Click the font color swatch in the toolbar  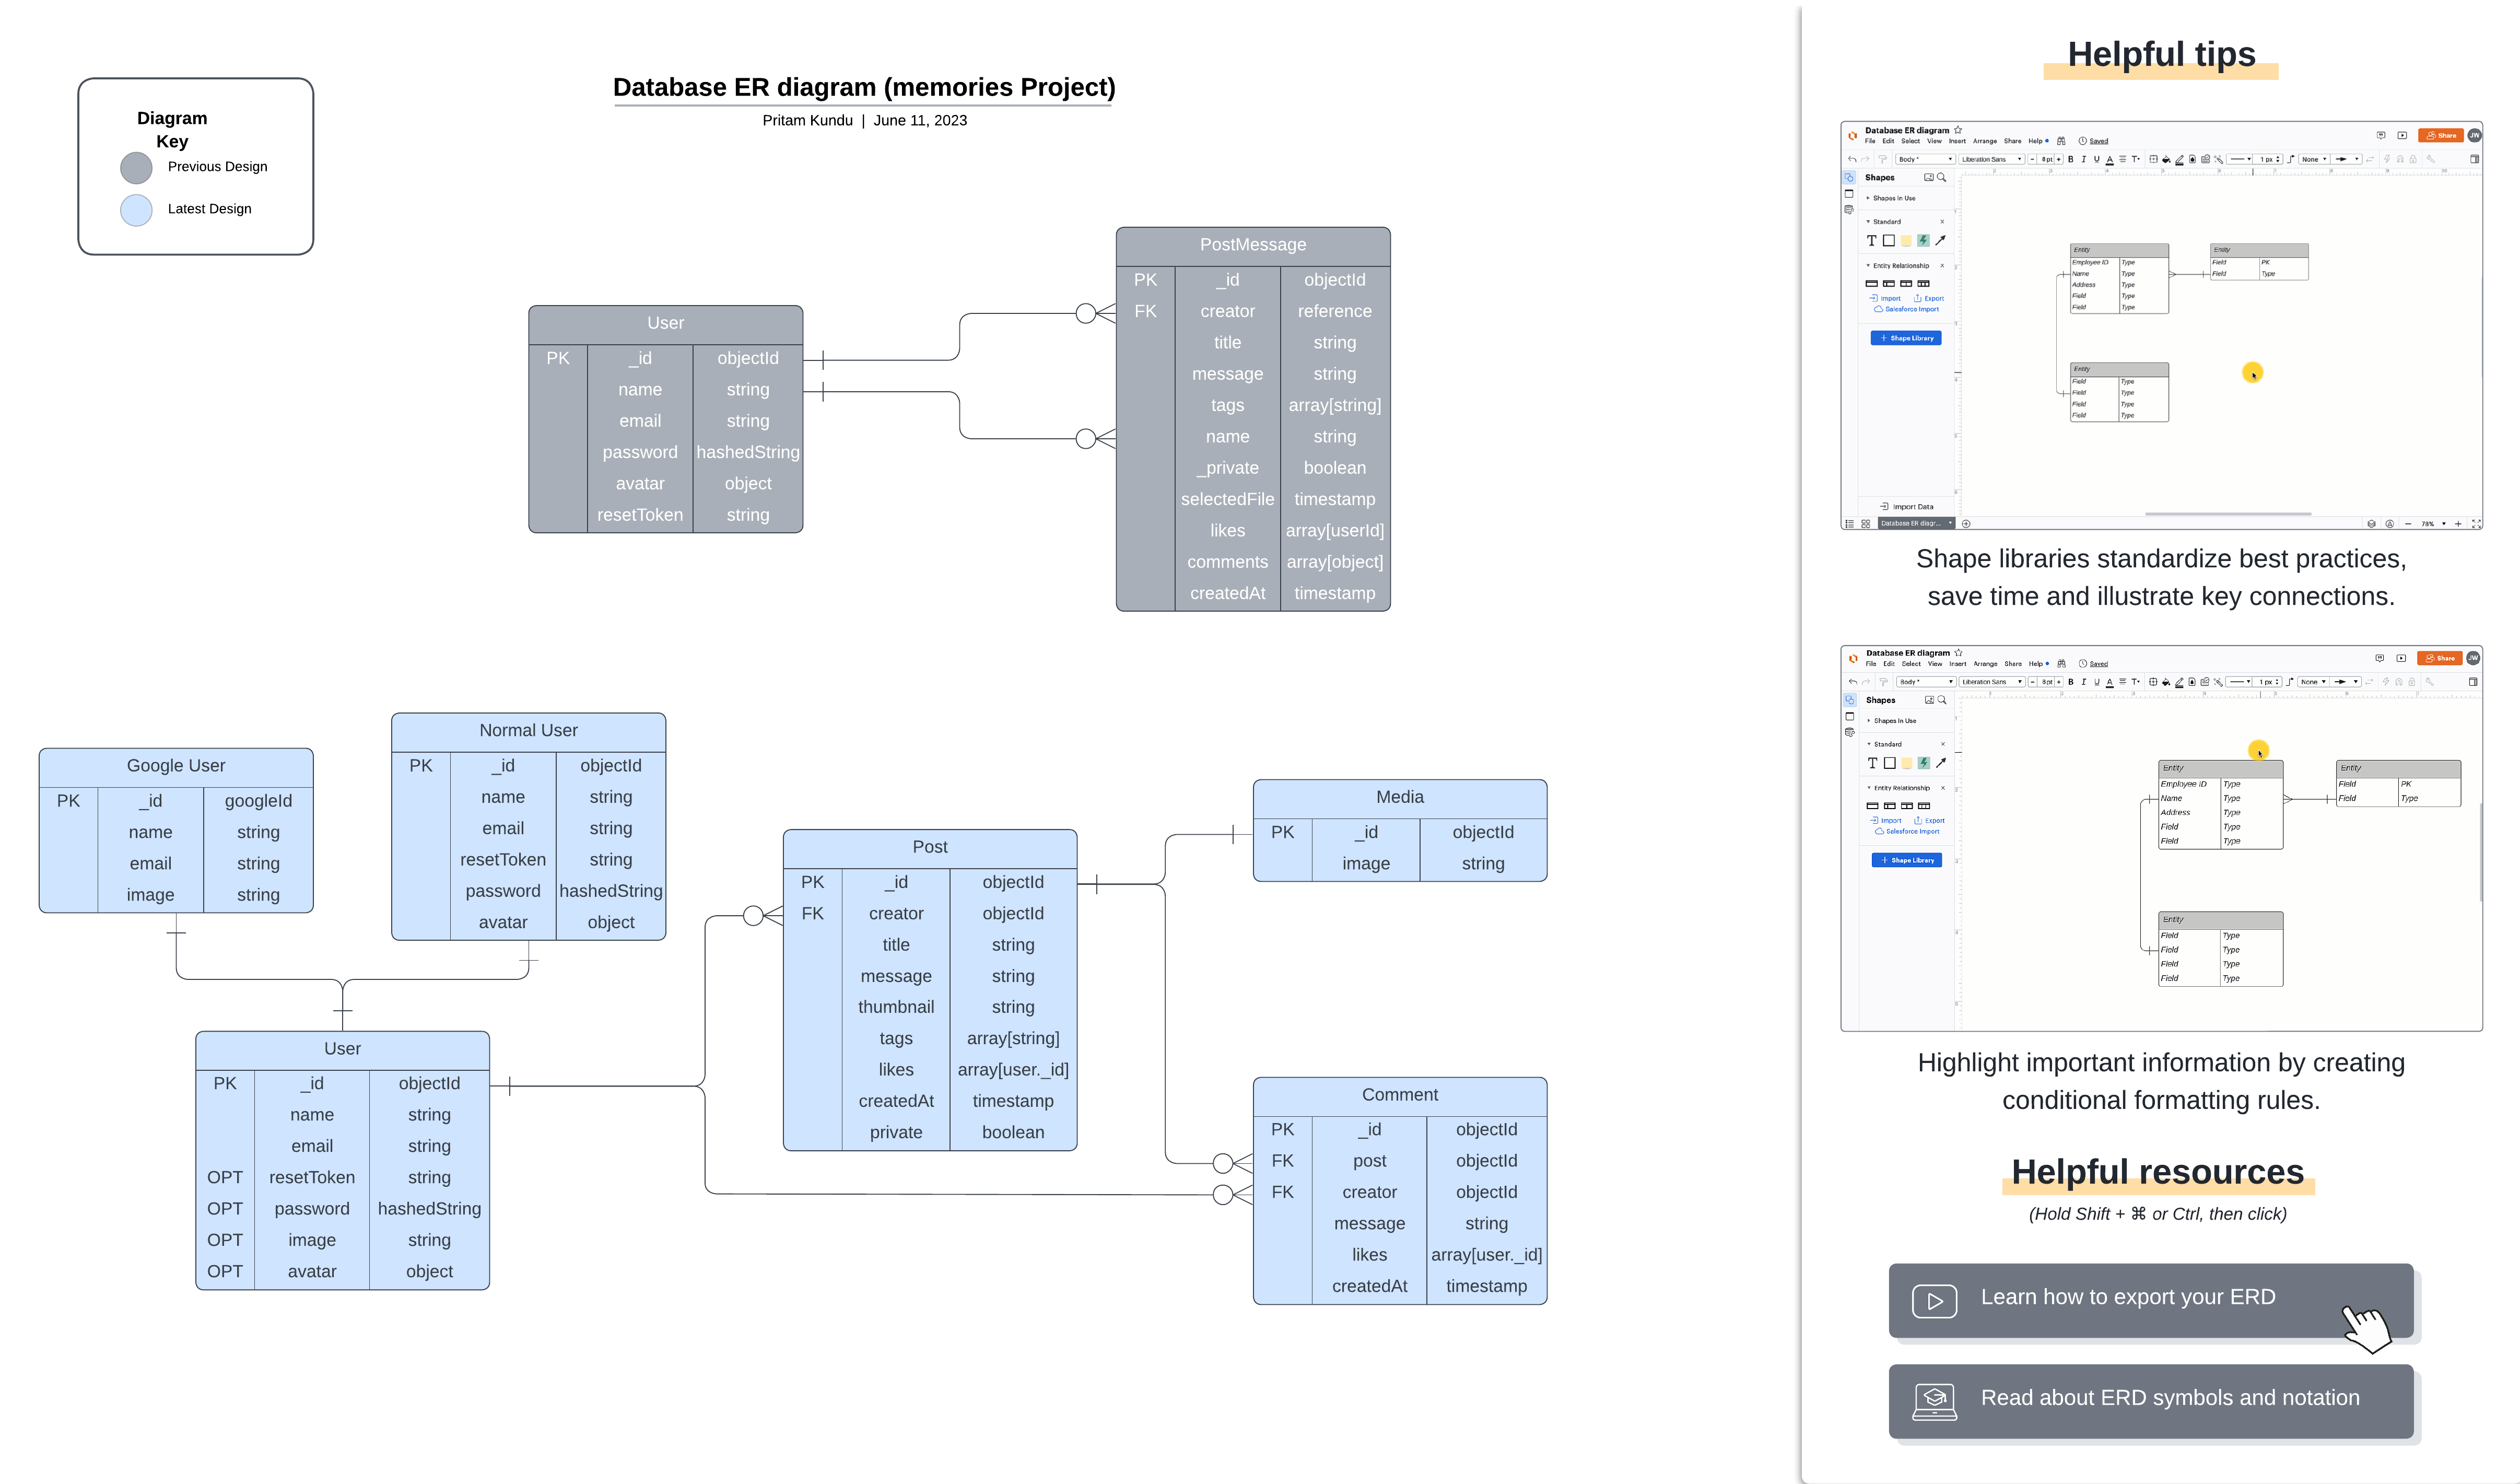[2110, 160]
